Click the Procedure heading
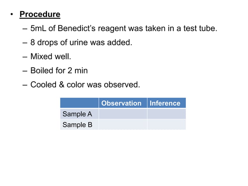The width and height of the screenshot is (248, 186). coord(40,14)
